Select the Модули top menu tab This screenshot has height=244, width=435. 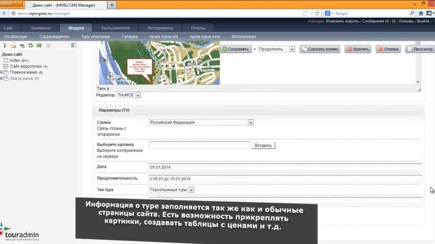tap(76, 28)
